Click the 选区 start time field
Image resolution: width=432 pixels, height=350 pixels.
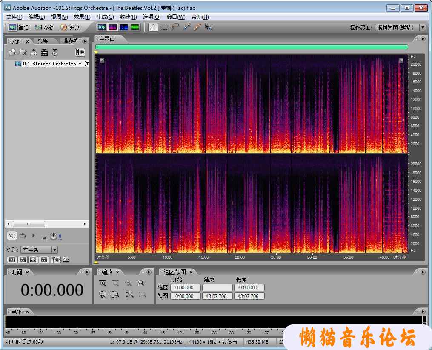pos(186,288)
